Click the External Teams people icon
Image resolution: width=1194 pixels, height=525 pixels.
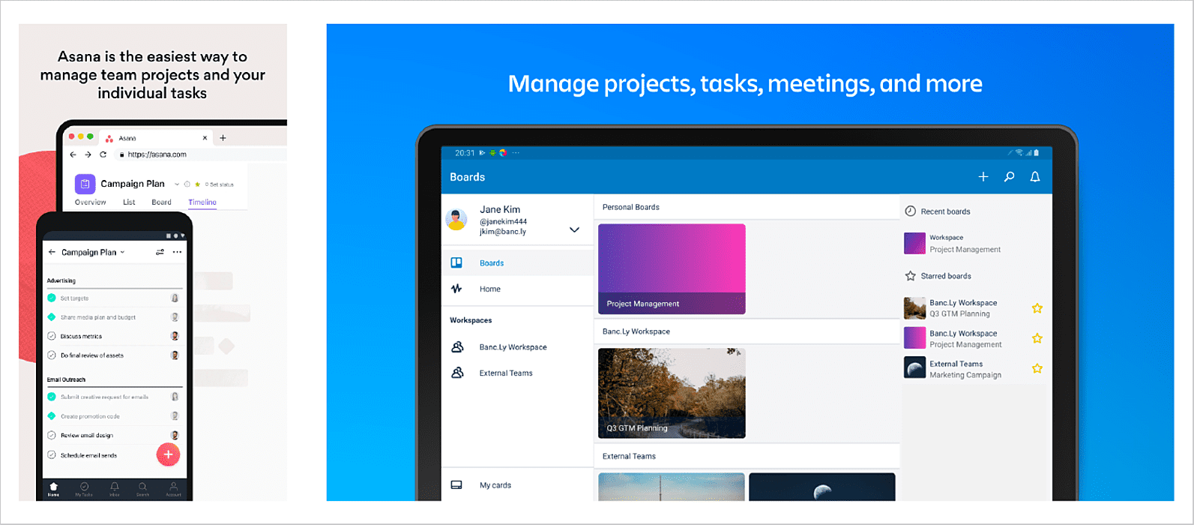pos(457,373)
